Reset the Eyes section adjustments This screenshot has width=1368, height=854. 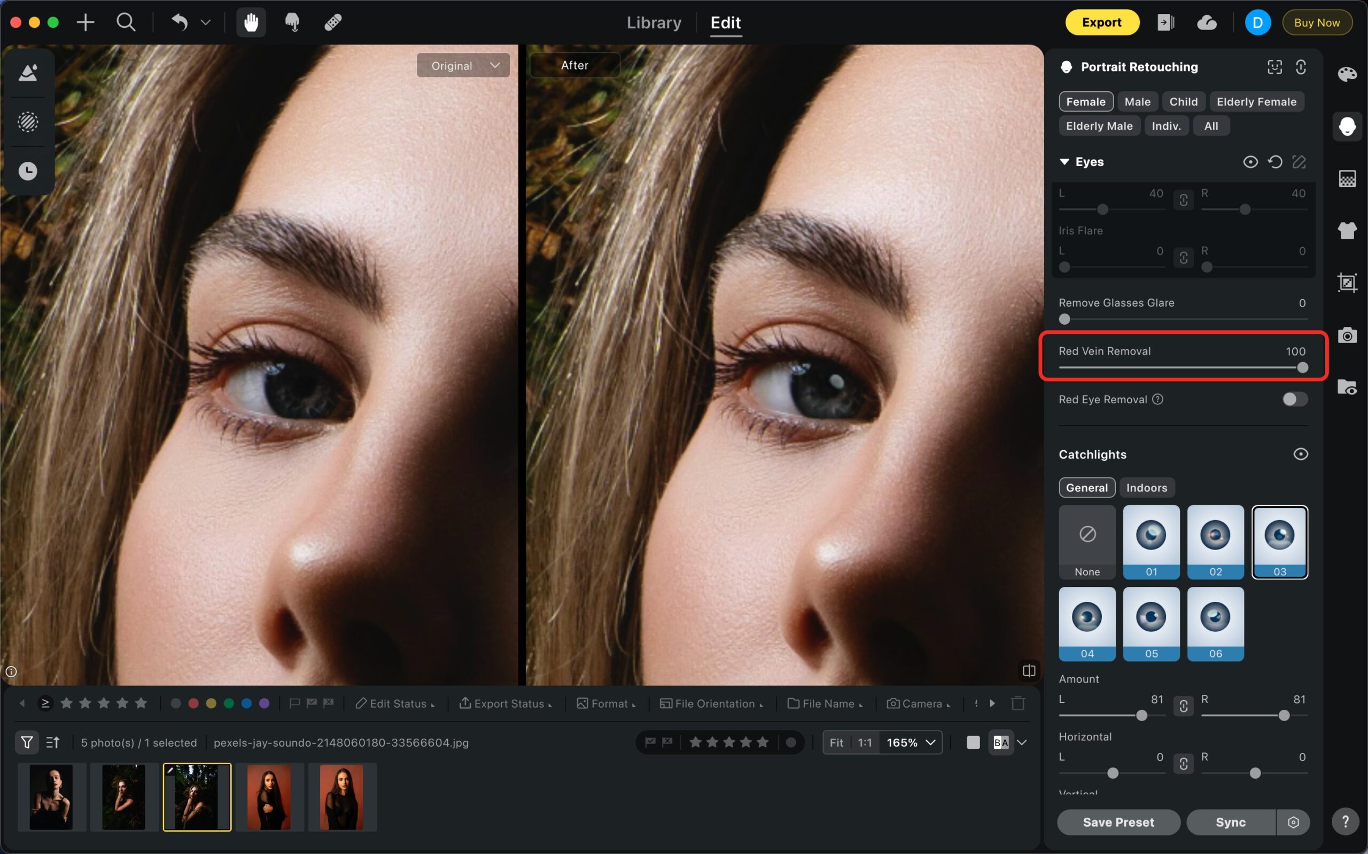[1275, 162]
